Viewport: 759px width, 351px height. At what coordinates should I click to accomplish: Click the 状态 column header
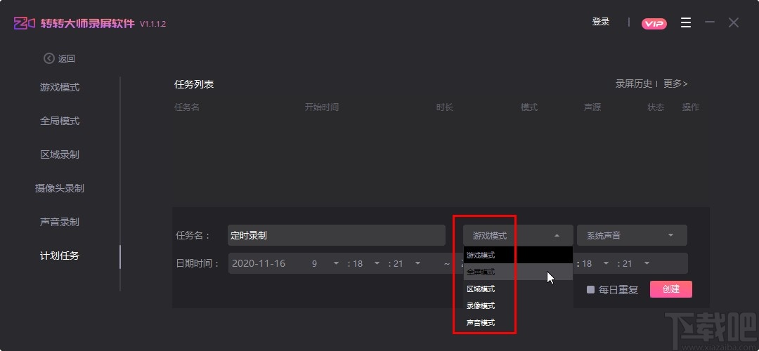[656, 107]
